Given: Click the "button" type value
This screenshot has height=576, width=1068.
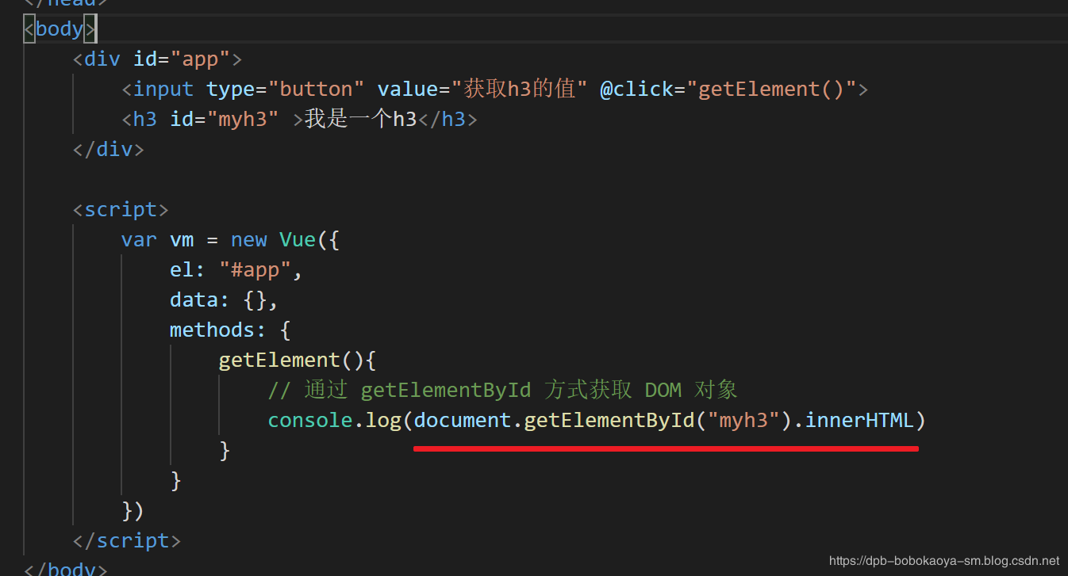Looking at the screenshot, I should (316, 89).
